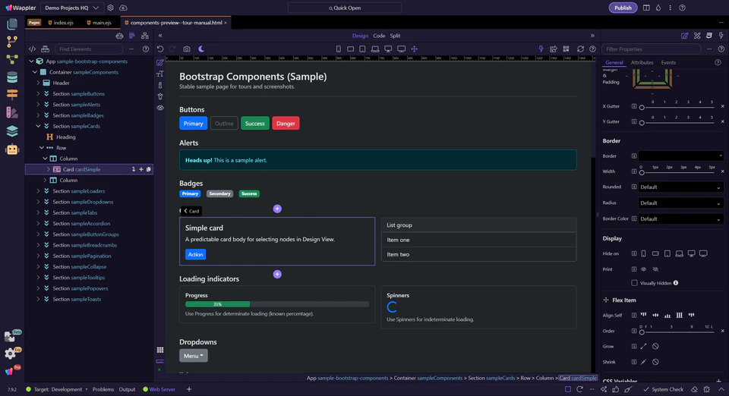The image size is (729, 396).
Task: Click the Primary sample button in Design view
Action: pos(193,124)
